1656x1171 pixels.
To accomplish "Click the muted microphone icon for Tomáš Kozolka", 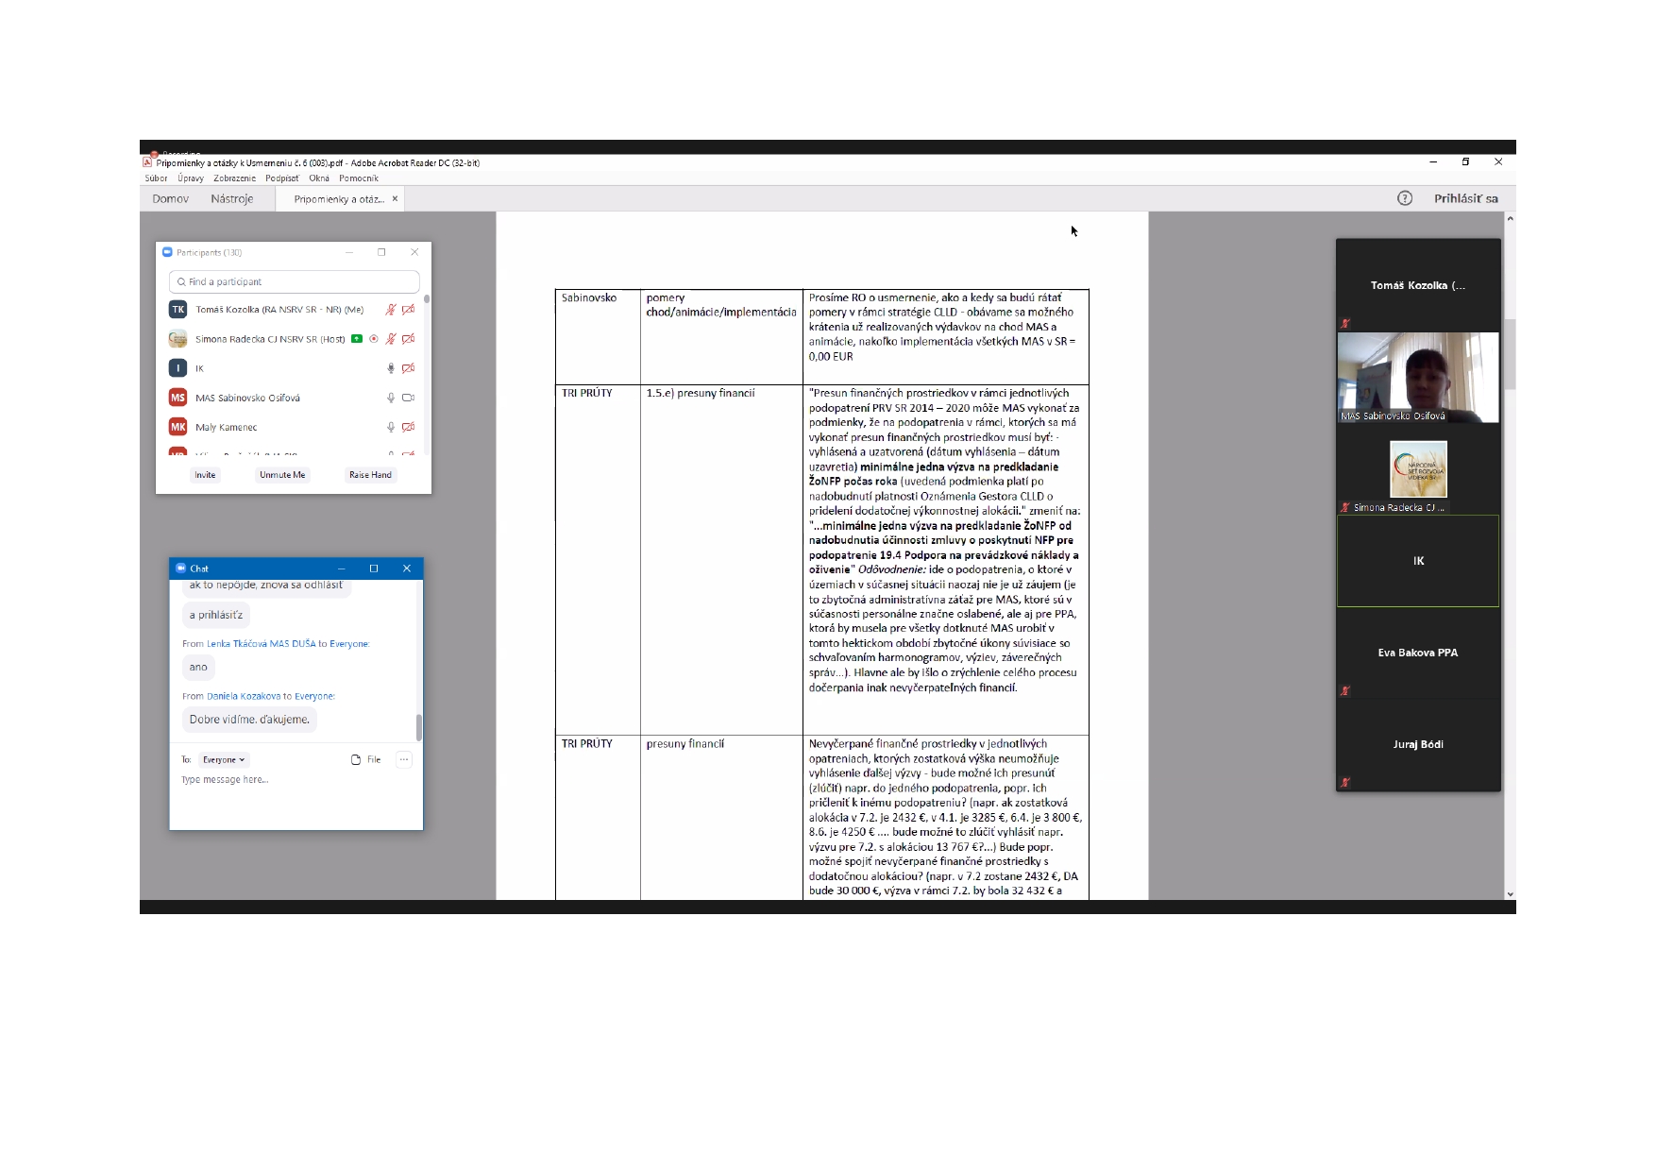I will coord(390,310).
